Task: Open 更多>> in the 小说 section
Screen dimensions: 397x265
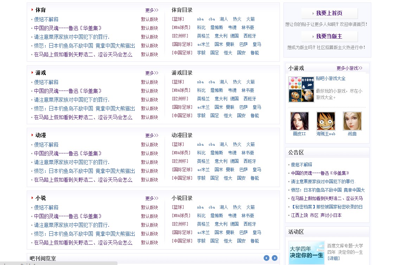Action: tap(152, 198)
